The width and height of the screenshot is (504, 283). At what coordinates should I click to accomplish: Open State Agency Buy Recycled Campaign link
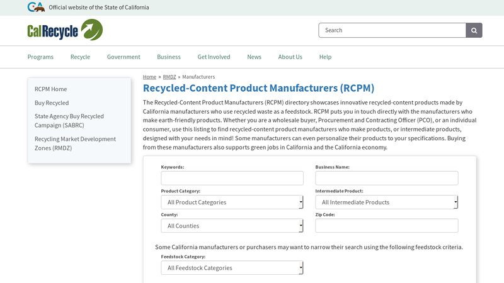click(69, 121)
